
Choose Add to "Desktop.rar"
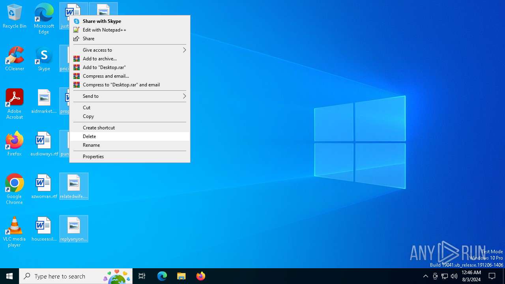130,67
